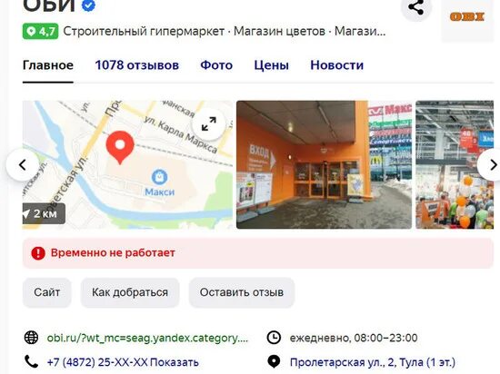Expand the map to fullscreen
Screen dimensions: 500x374
209,123
